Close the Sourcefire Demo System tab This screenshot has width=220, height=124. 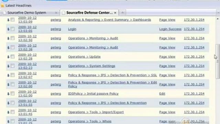click(56, 13)
